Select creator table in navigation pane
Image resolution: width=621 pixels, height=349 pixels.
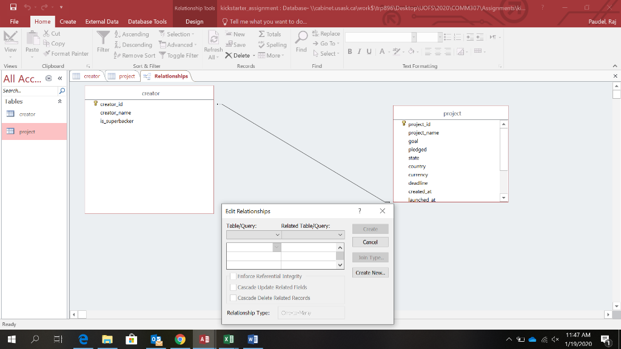point(34,114)
